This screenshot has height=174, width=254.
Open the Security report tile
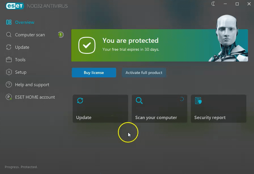tap(218, 109)
